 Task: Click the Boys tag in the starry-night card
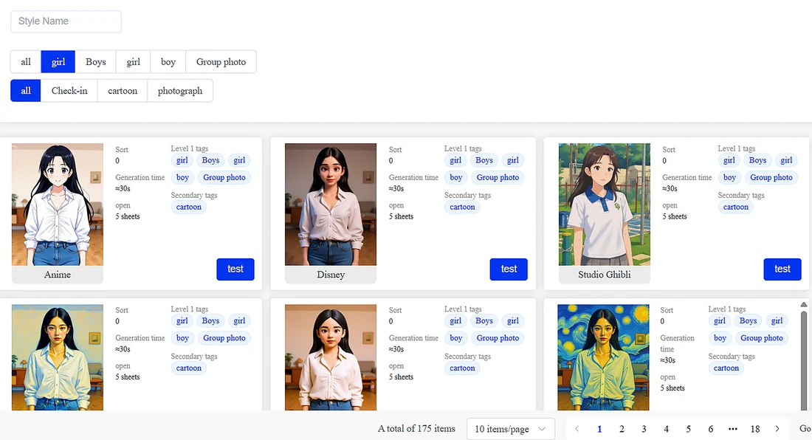pos(749,321)
